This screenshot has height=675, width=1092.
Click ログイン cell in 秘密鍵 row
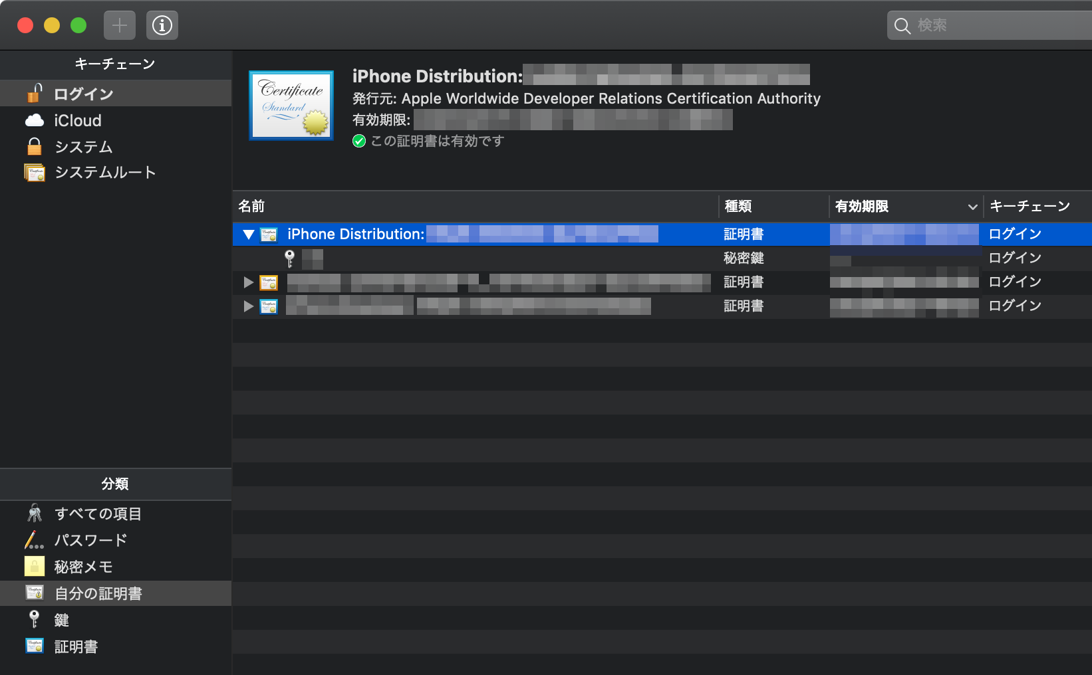click(1015, 258)
